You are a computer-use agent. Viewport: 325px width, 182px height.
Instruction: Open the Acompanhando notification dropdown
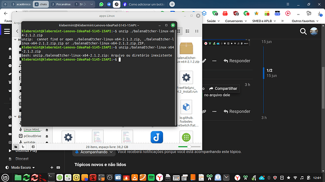coord(94,152)
